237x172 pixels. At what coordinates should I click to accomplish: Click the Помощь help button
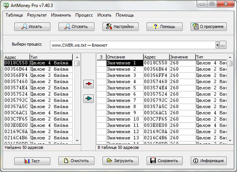pyautogui.click(x=164, y=27)
